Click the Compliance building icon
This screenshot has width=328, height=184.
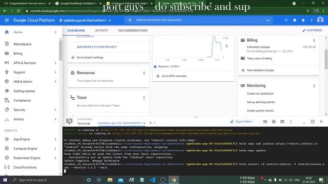(x=7, y=100)
